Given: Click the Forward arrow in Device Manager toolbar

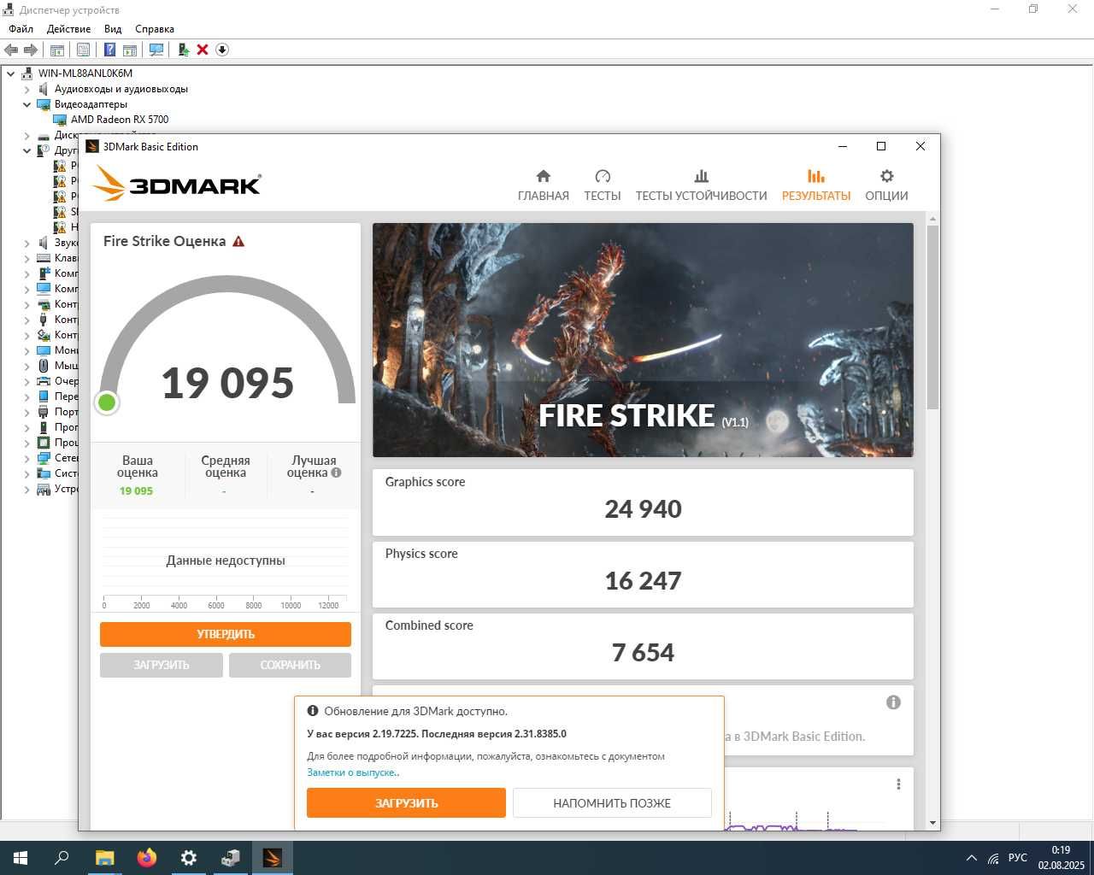Looking at the screenshot, I should [x=31, y=50].
